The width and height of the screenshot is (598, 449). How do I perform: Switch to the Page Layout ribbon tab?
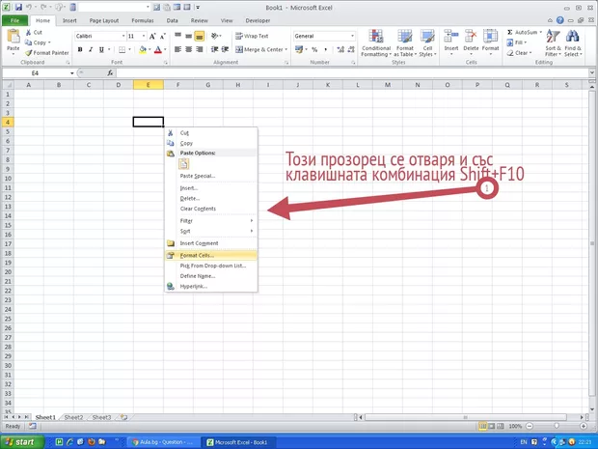coord(103,19)
